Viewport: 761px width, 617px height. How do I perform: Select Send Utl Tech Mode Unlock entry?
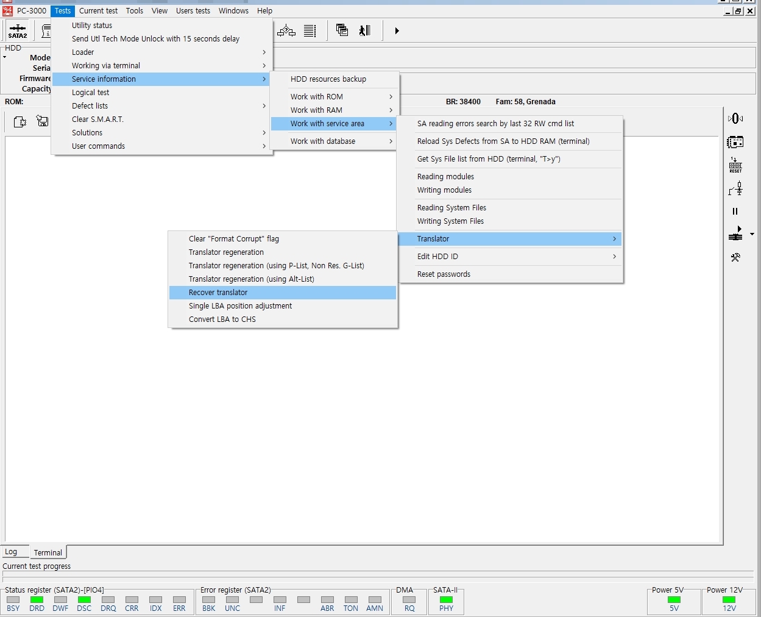[161, 39]
